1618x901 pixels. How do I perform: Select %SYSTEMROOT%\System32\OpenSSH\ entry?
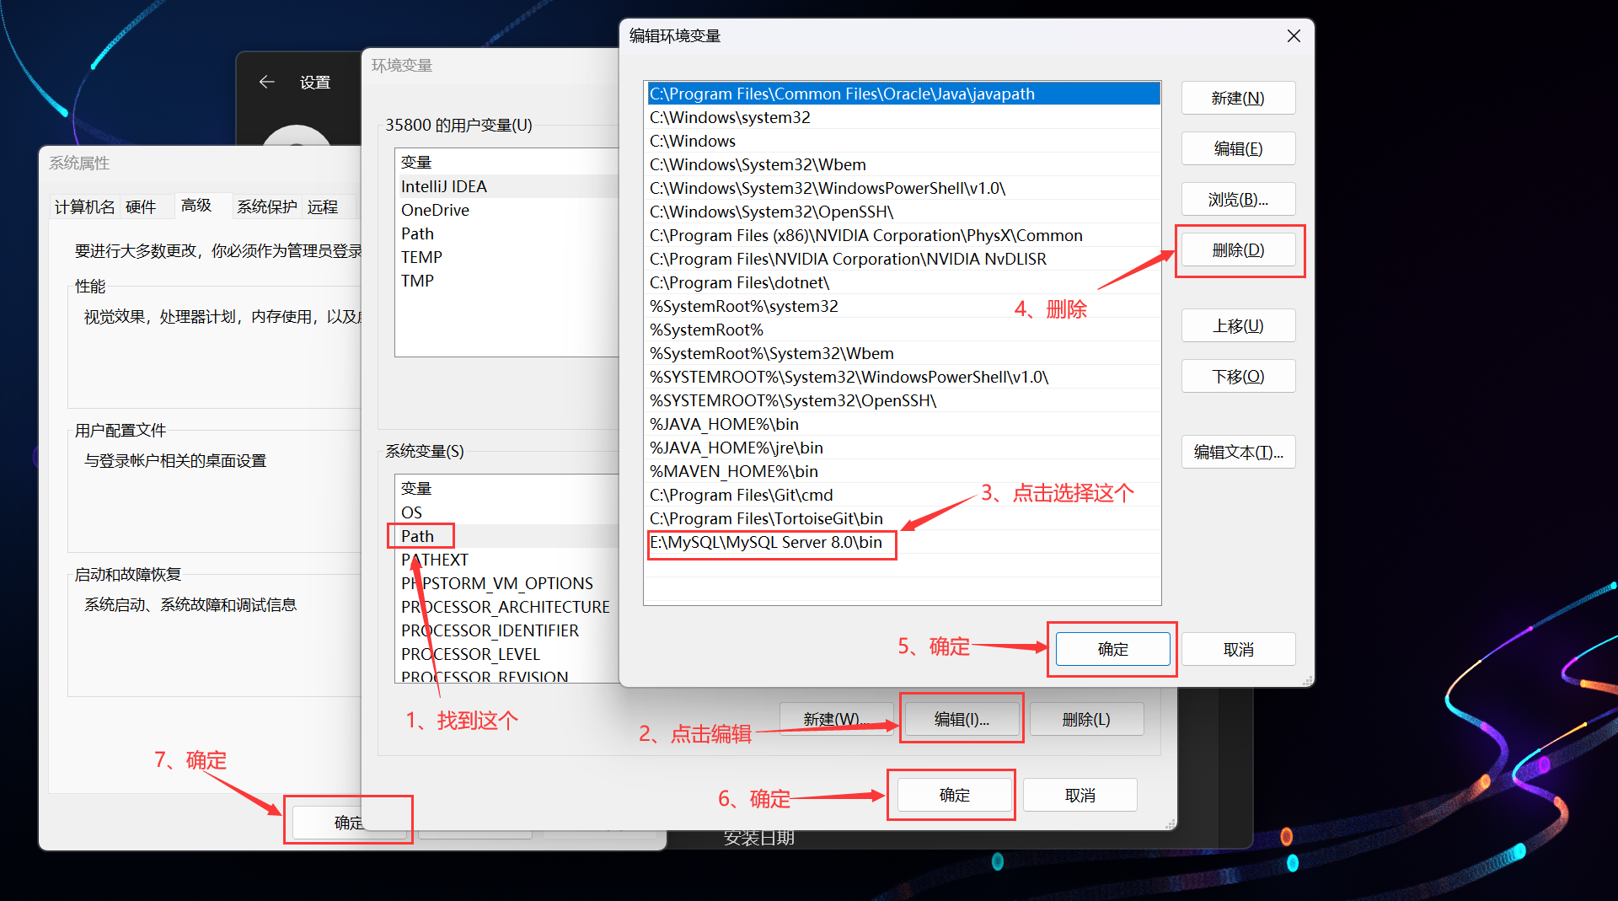tap(903, 400)
